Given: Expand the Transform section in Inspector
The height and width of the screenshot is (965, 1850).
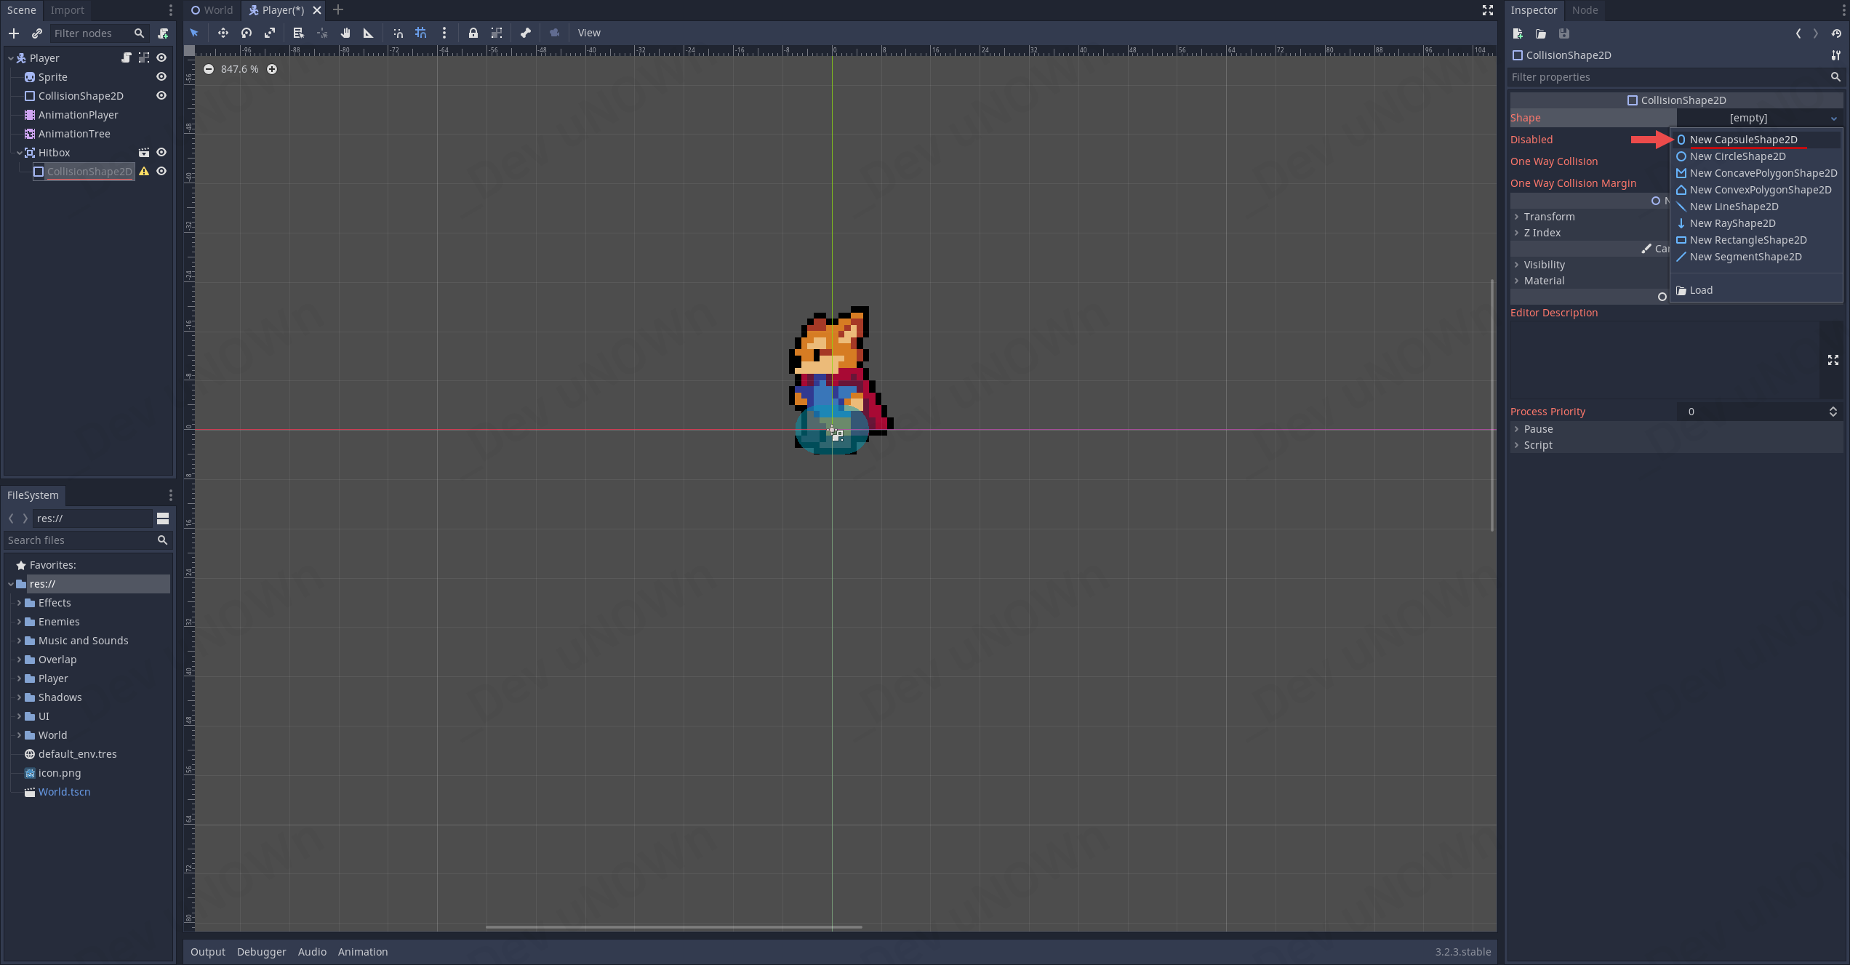Looking at the screenshot, I should click(1549, 217).
